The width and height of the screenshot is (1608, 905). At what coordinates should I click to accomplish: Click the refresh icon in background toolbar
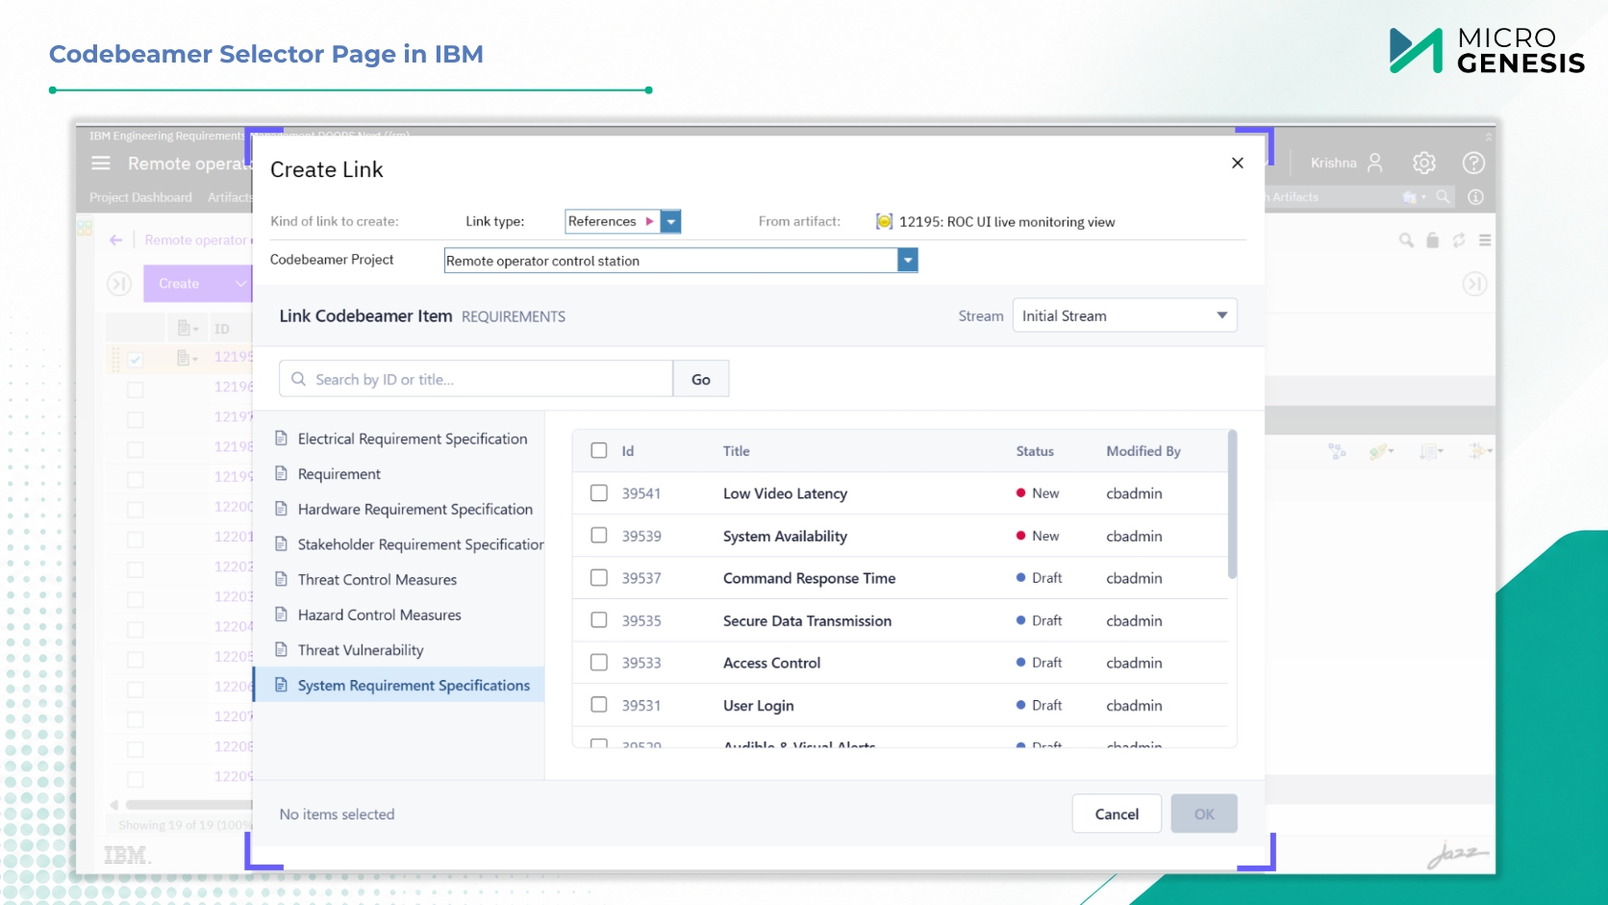point(1459,240)
